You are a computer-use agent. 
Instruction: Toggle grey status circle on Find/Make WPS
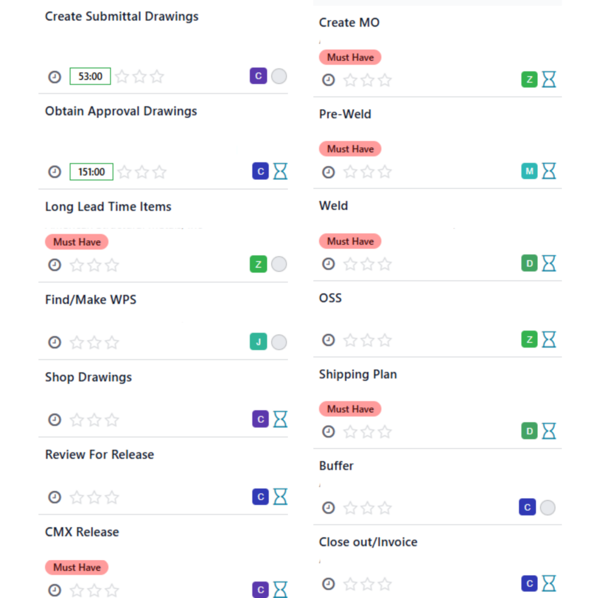point(279,342)
